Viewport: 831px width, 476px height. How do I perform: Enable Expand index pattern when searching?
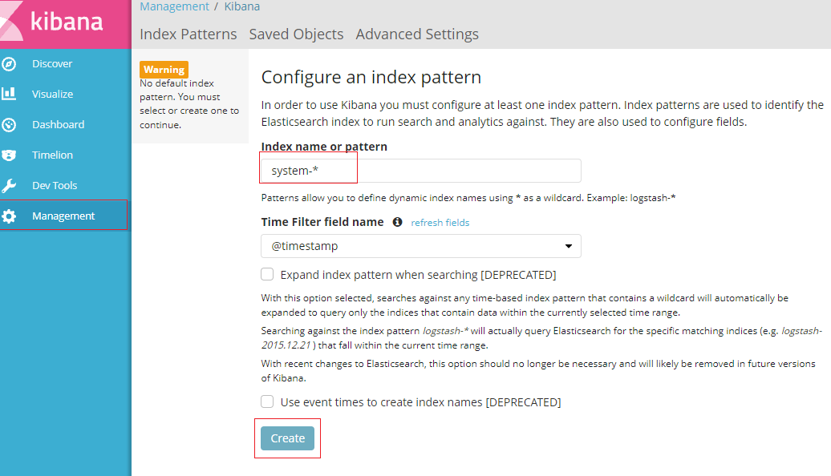tap(268, 275)
